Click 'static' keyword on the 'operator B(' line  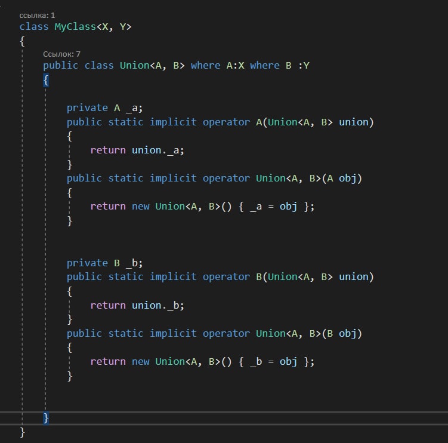click(x=126, y=277)
